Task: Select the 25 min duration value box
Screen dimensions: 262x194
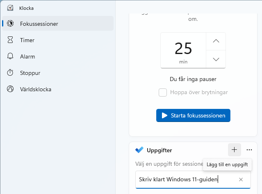Action: (x=183, y=50)
